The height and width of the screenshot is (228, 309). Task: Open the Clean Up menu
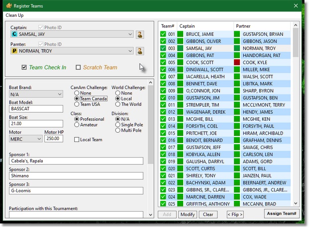tap(16, 15)
